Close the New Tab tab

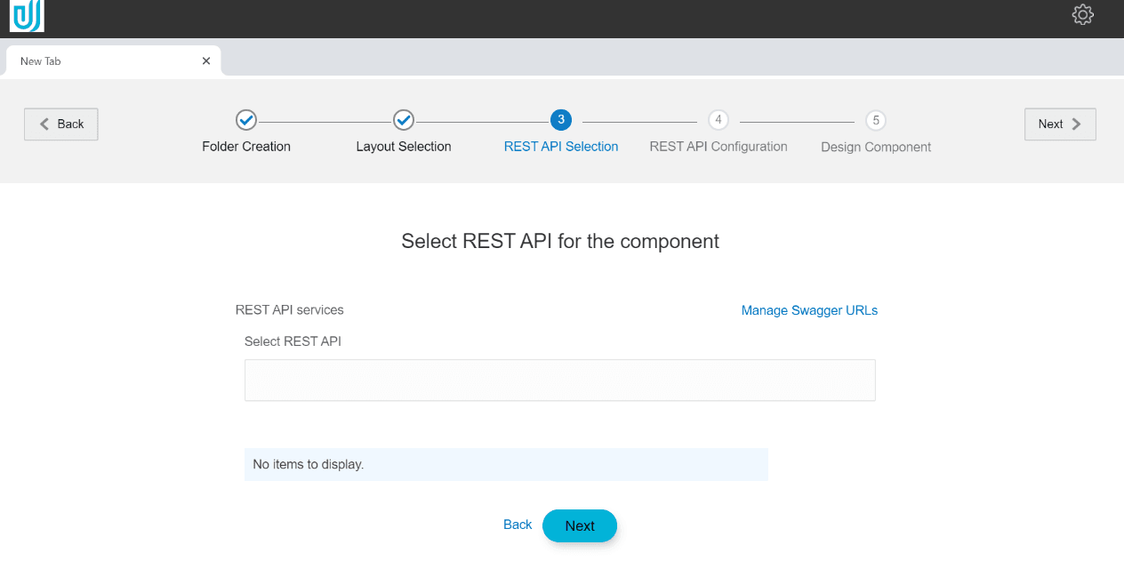[205, 60]
